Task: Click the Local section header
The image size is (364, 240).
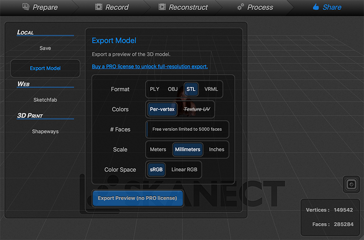Action: [25, 32]
